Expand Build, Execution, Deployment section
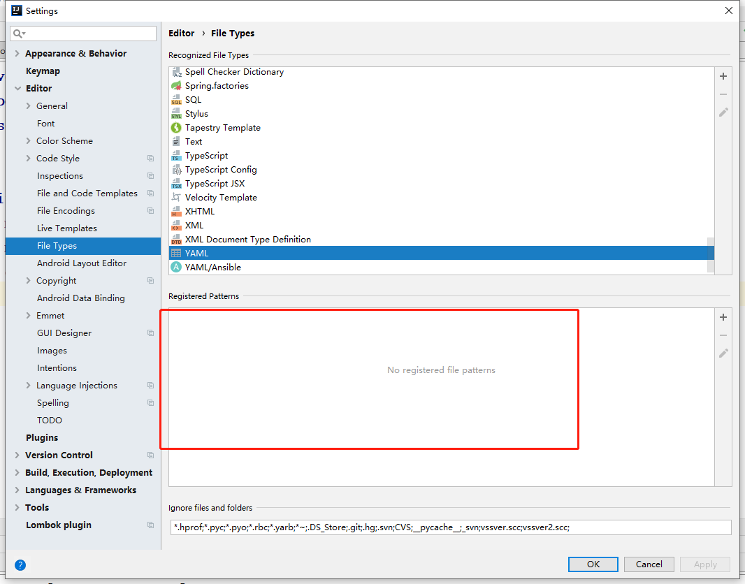745x584 pixels. pyautogui.click(x=17, y=473)
